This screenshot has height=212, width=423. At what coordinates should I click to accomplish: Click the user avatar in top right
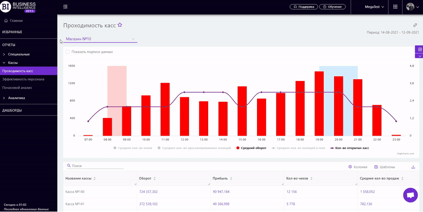pos(410,7)
